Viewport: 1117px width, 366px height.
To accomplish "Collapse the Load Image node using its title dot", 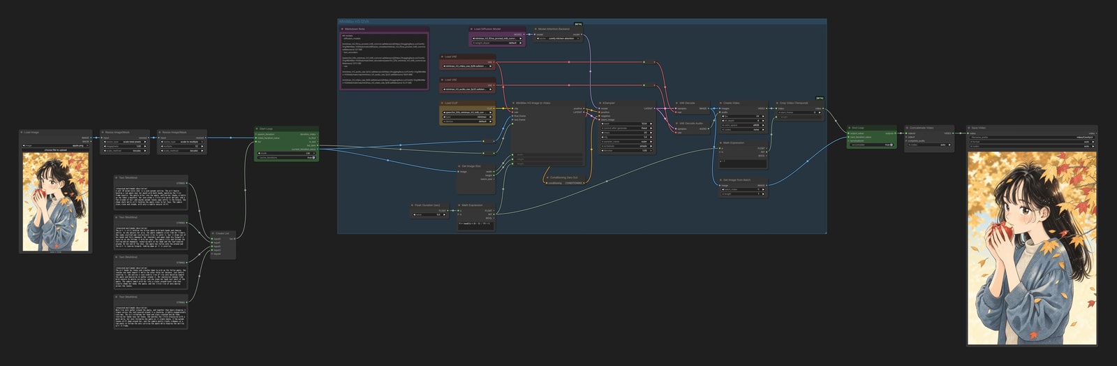I will 22,132.
